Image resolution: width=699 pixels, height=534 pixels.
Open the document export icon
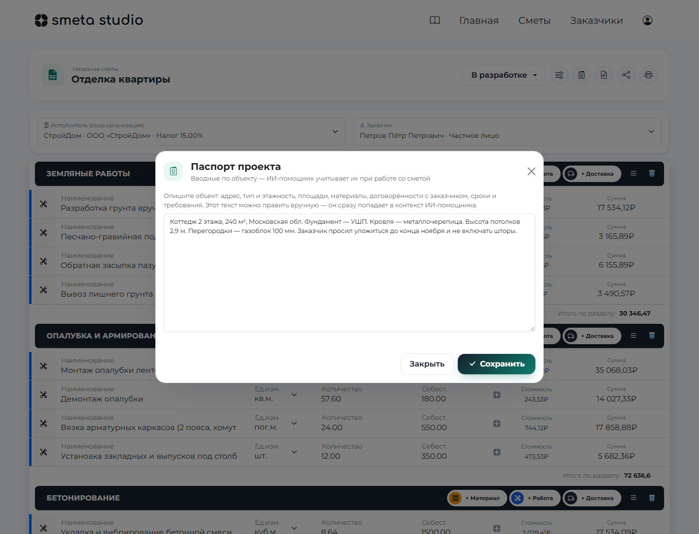pyautogui.click(x=604, y=75)
